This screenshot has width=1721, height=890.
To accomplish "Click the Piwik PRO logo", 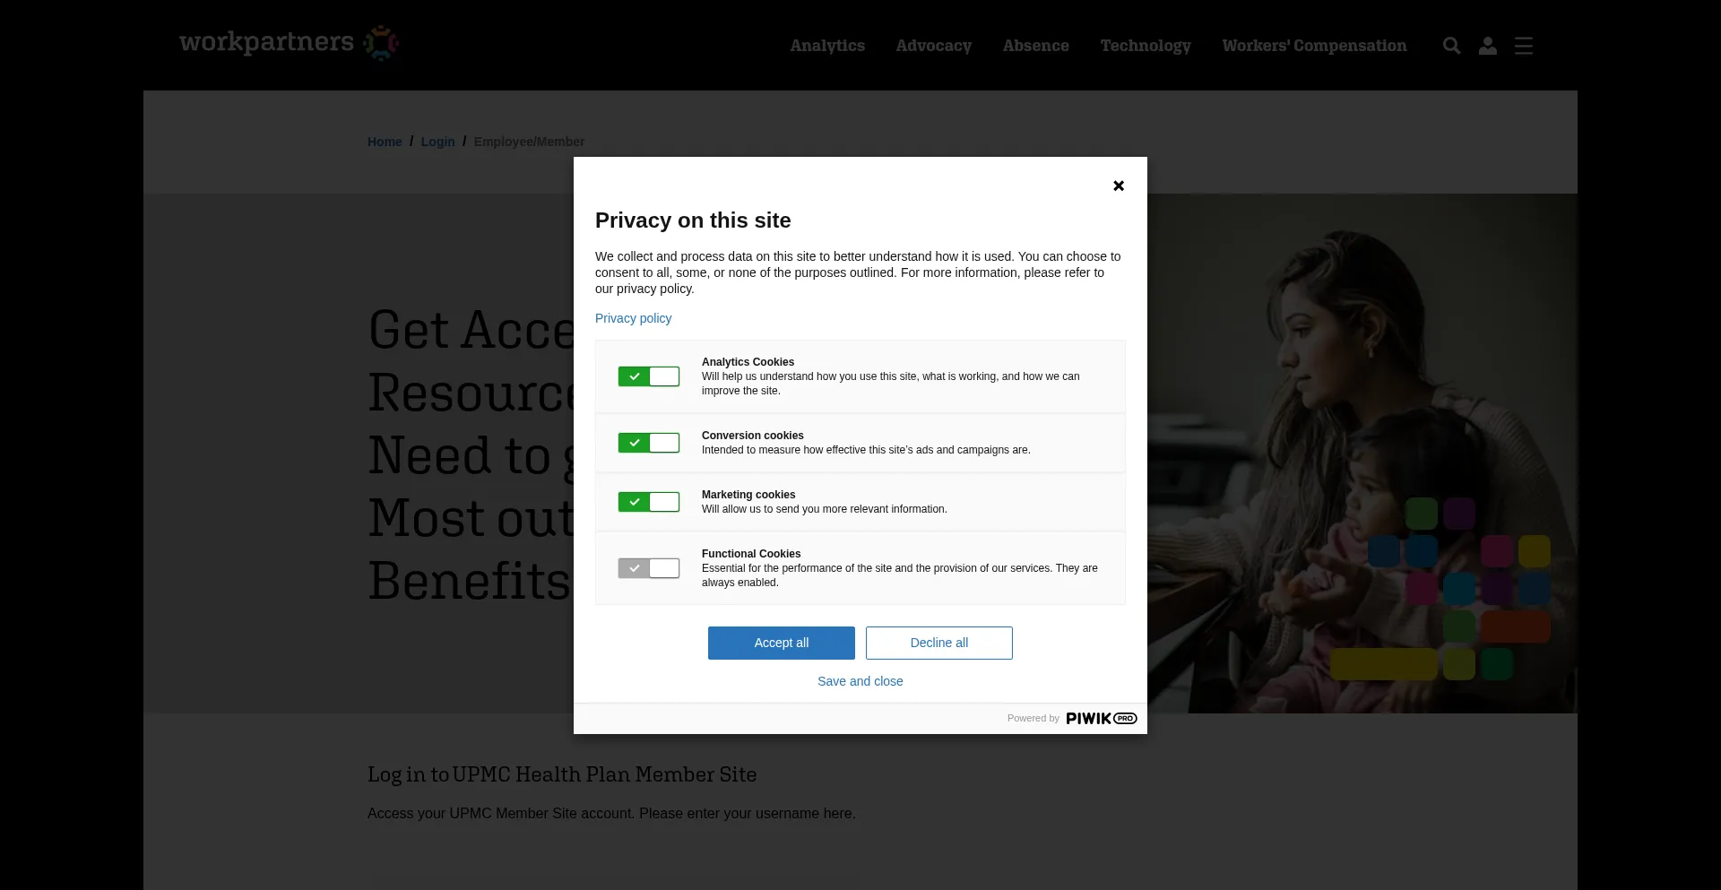I will (x=1101, y=718).
